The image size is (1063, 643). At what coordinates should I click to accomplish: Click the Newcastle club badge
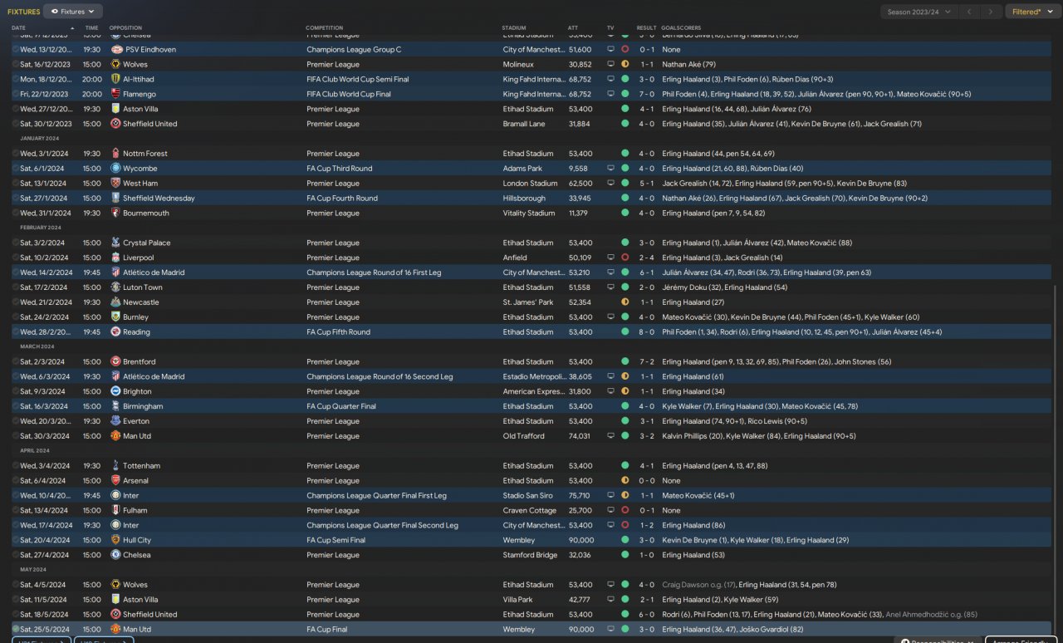(x=116, y=302)
